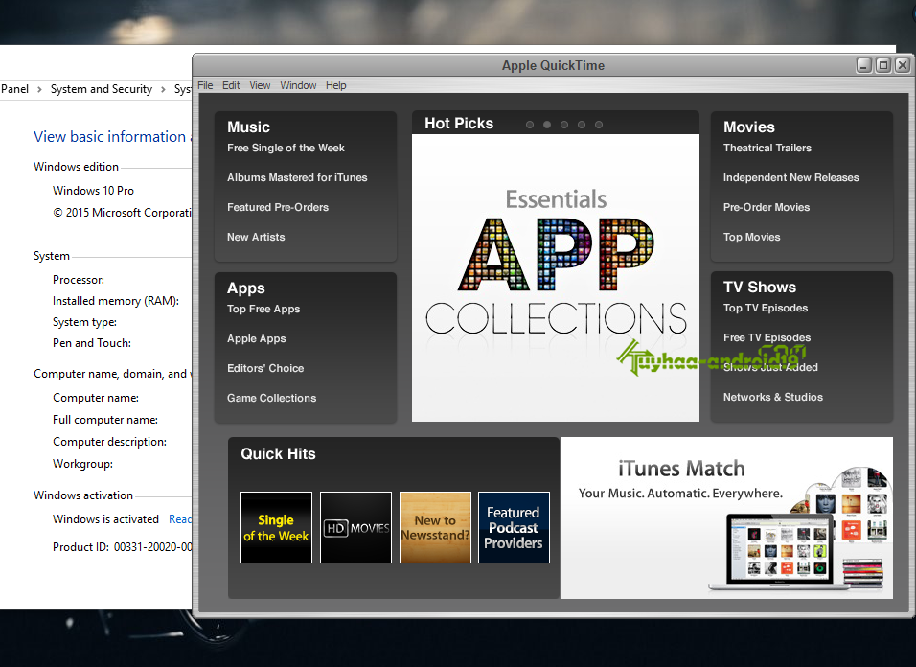This screenshot has height=667, width=916.
Task: Select the fourth Hot Picks page dot
Action: 582,125
